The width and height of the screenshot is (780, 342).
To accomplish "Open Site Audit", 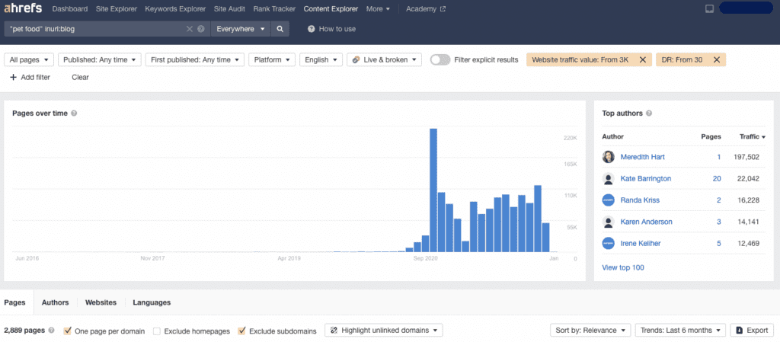I will 229,9.
